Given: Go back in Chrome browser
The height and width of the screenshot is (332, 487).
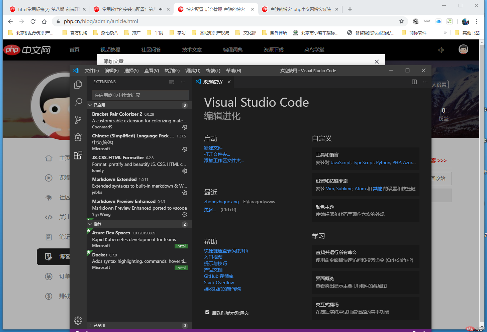Looking at the screenshot, I should [10, 21].
